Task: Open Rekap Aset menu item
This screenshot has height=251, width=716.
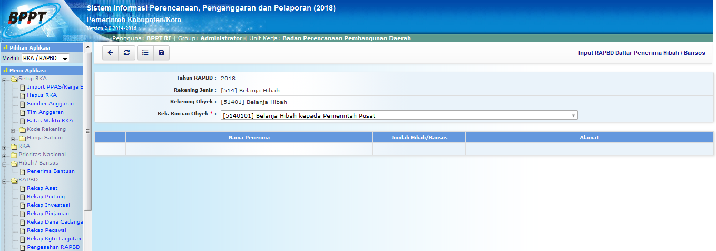Action: point(42,188)
